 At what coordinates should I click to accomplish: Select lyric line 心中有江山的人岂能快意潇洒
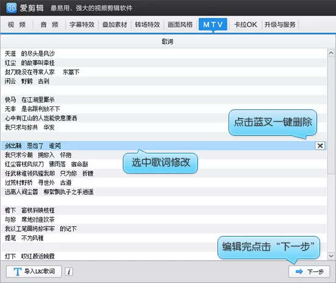coord(164,118)
